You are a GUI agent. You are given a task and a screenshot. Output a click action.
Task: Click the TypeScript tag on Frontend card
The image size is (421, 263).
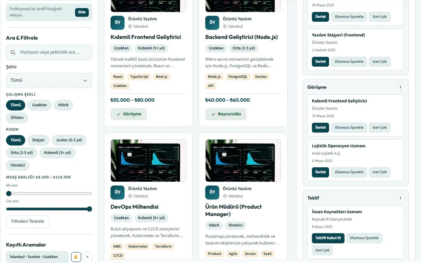(x=139, y=77)
